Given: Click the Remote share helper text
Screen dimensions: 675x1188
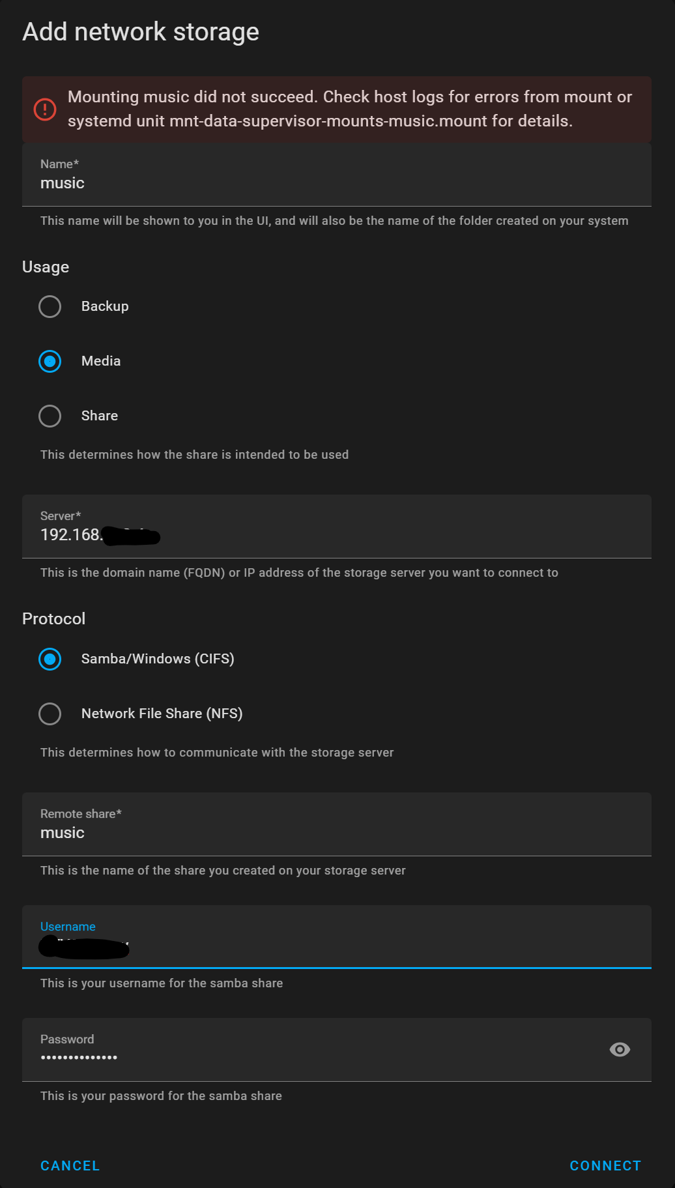Looking at the screenshot, I should [x=223, y=870].
